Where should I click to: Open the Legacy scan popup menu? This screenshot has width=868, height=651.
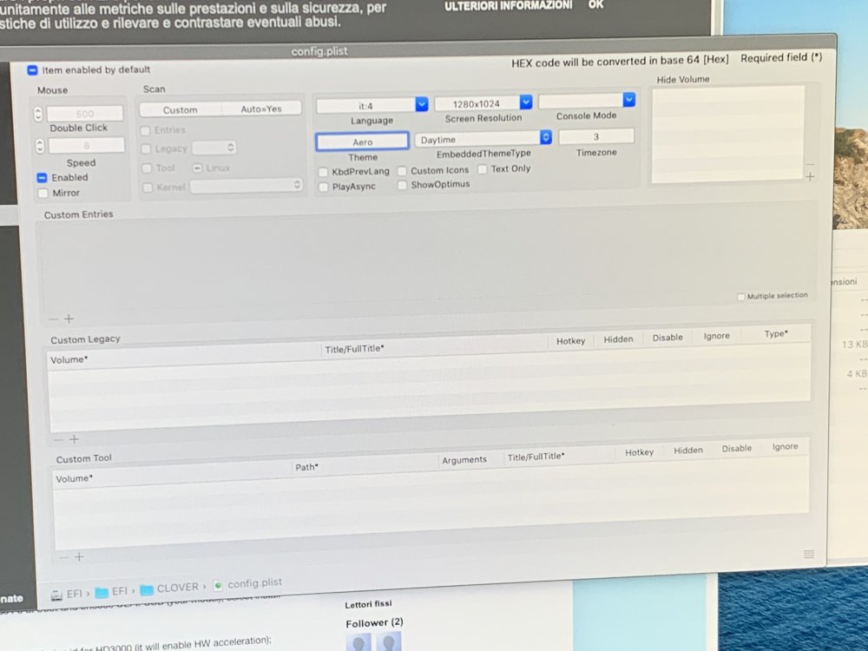[x=214, y=148]
